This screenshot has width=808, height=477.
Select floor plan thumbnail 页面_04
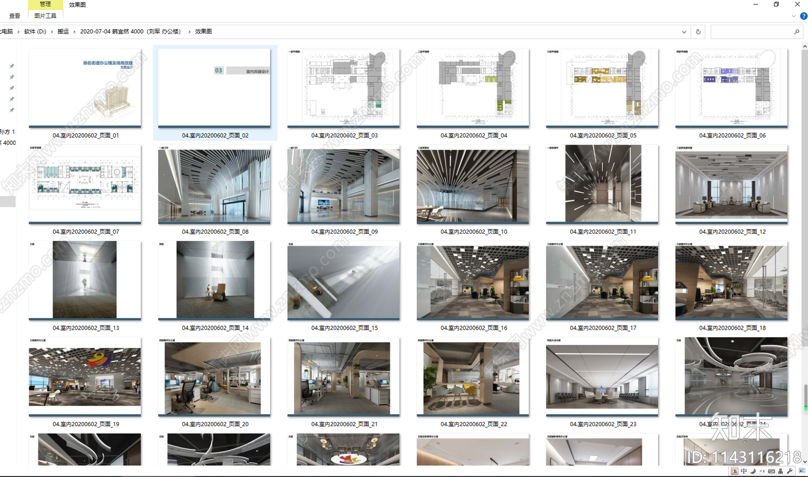pos(473,88)
